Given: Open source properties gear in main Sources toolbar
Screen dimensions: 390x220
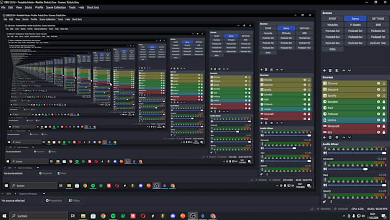Looking at the screenshot, I should pyautogui.click(x=337, y=137).
